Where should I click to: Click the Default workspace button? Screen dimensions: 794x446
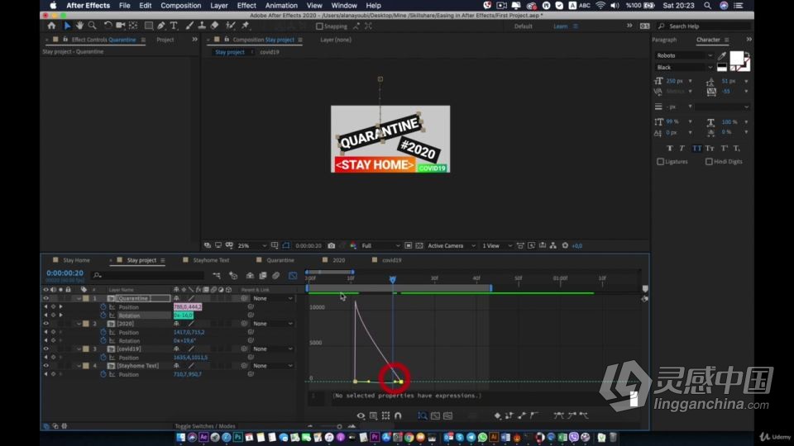[523, 26]
